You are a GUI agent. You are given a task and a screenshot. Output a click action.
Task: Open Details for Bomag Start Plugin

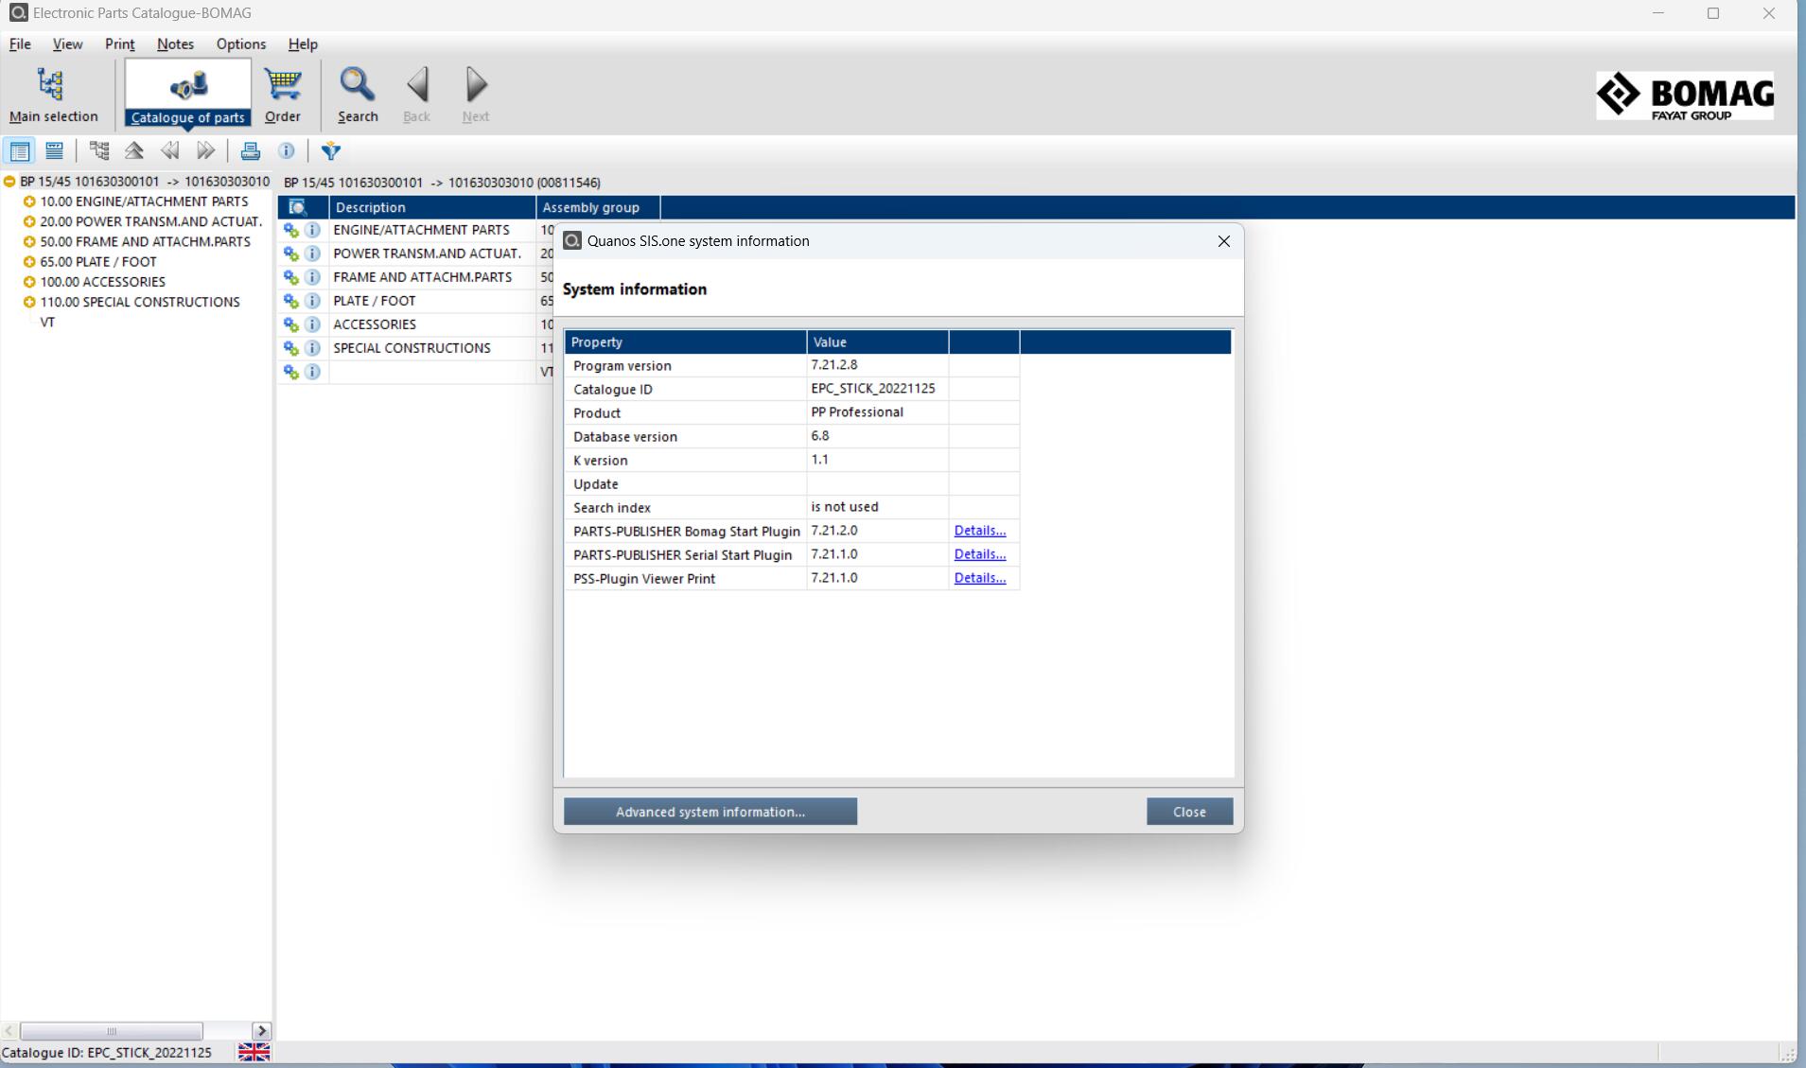(x=979, y=531)
